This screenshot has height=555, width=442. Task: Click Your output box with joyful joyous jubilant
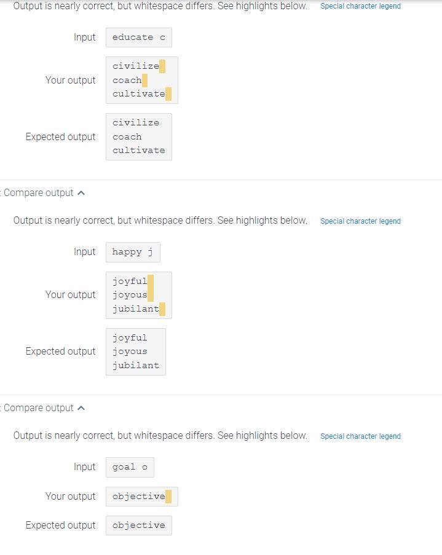(139, 295)
